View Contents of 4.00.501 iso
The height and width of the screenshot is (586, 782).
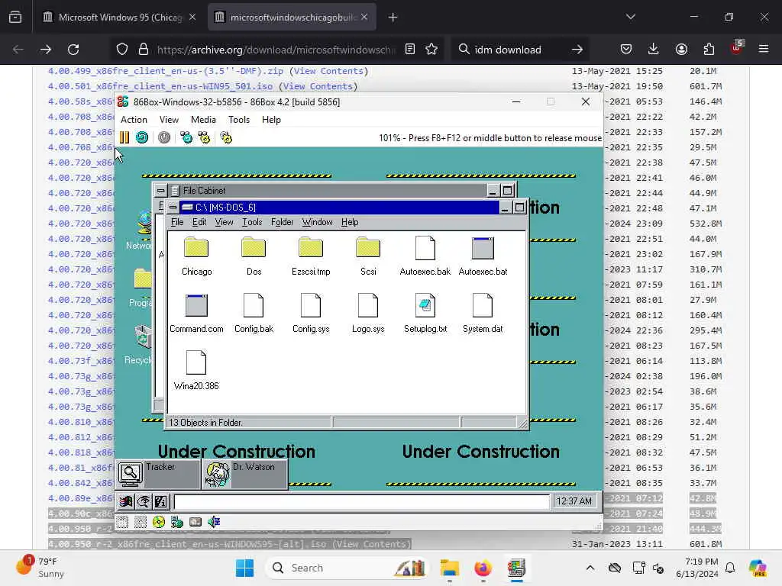click(318, 86)
